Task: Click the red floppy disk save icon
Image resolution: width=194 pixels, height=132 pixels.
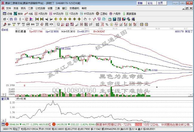Action: 124,19
